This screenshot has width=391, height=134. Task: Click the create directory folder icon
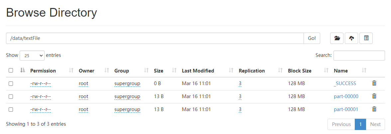pos(337,38)
